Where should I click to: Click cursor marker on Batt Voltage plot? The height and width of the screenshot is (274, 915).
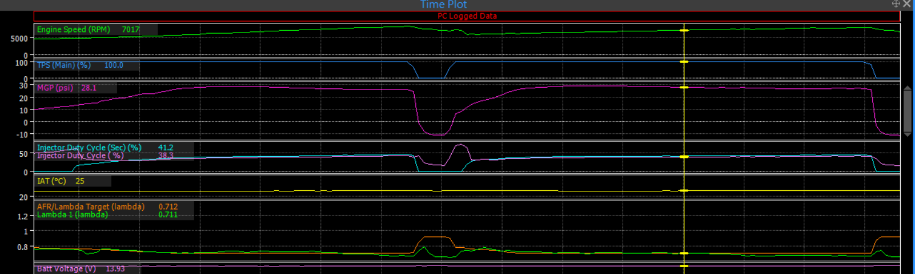tap(684, 266)
